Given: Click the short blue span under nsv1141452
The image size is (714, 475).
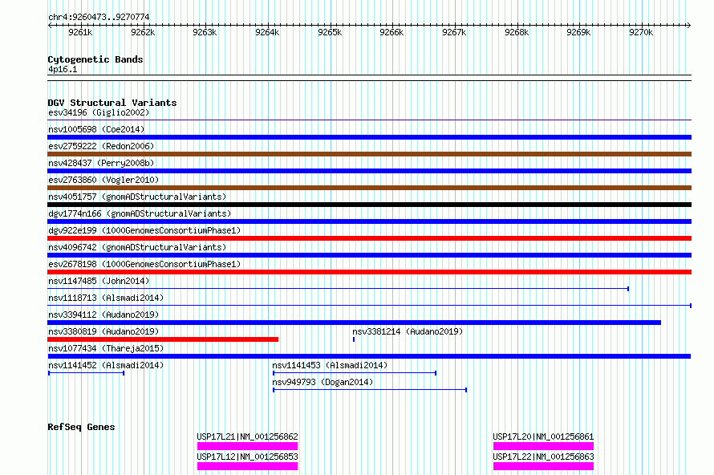Looking at the screenshot, I should click(86, 373).
